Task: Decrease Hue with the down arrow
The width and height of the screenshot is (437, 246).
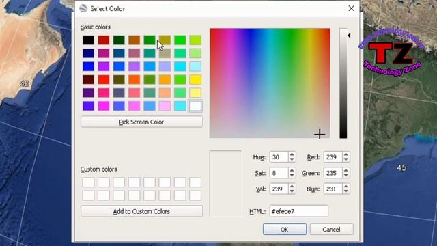Action: (292, 159)
